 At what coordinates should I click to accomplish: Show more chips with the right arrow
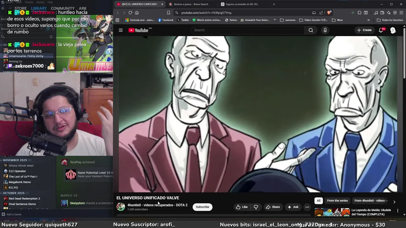click(394, 202)
